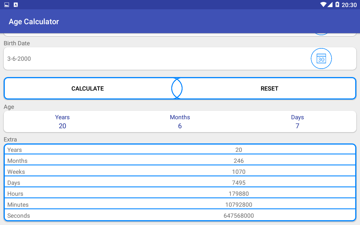Click the Years heading in Age card
Viewport: 360px width, 225px height.
[x=62, y=117]
